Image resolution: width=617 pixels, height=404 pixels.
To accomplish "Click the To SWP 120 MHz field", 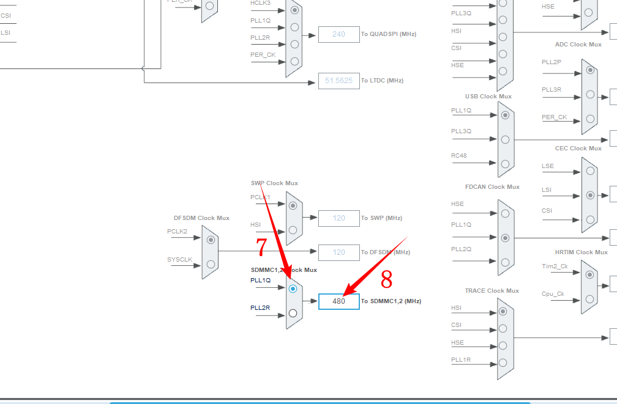I will click(x=338, y=218).
